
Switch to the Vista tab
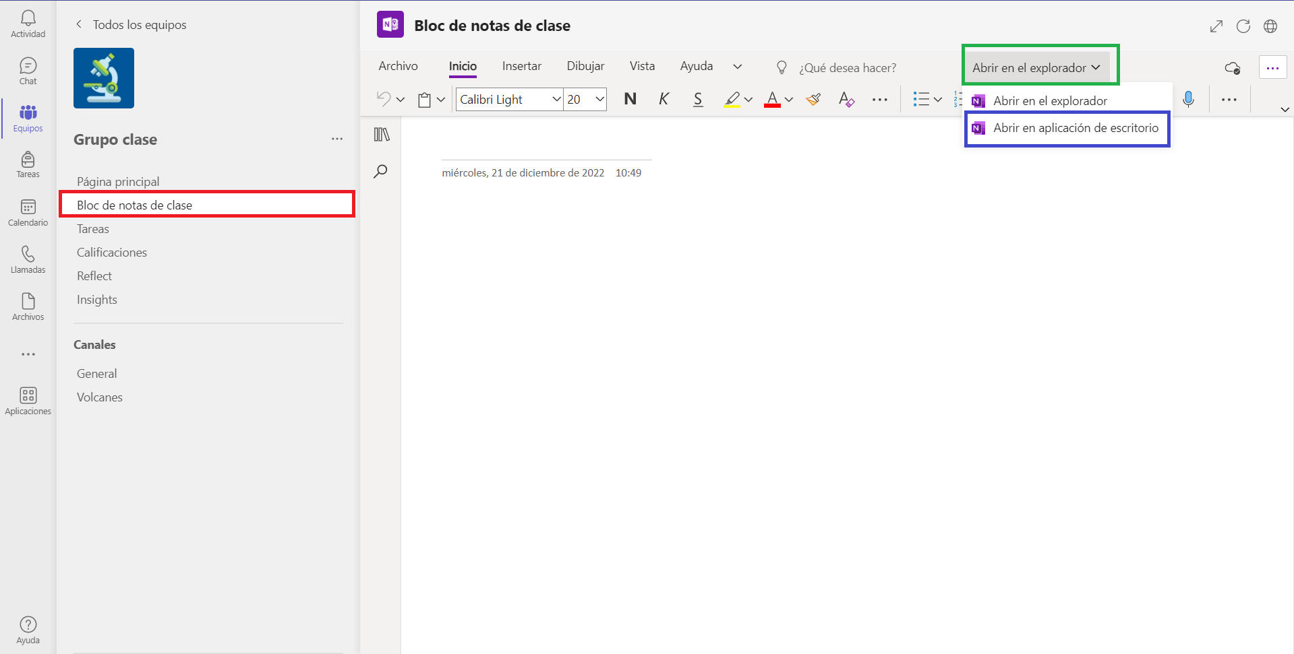tap(642, 66)
